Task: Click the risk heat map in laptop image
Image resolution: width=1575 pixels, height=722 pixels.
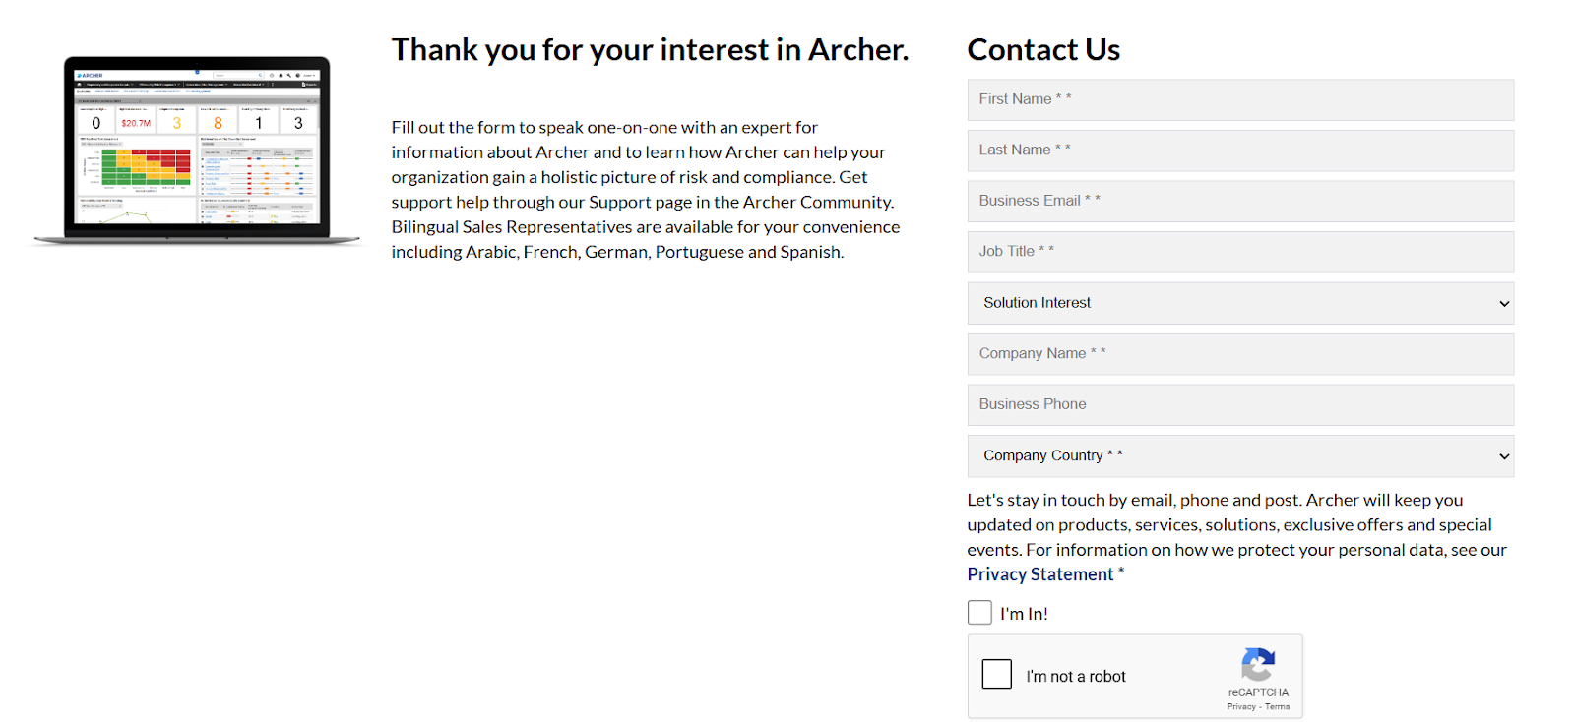Action: 146,167
